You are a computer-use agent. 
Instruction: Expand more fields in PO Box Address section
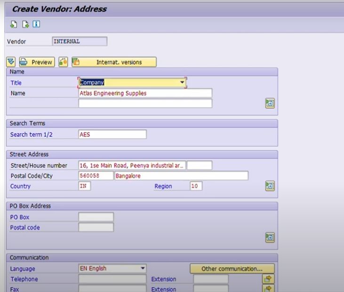pos(270,238)
